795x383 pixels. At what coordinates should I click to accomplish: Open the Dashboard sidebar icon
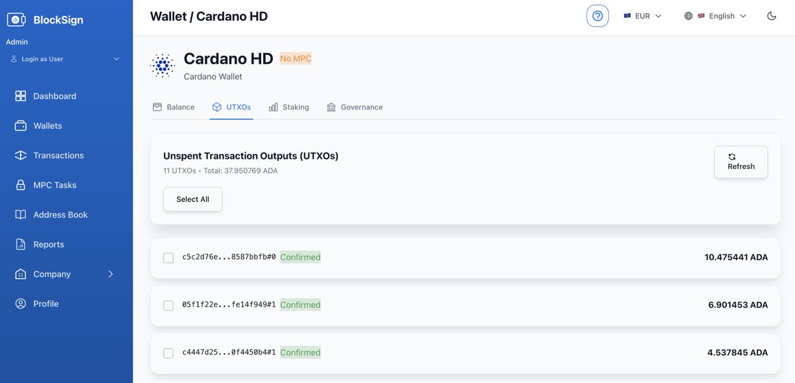21,96
